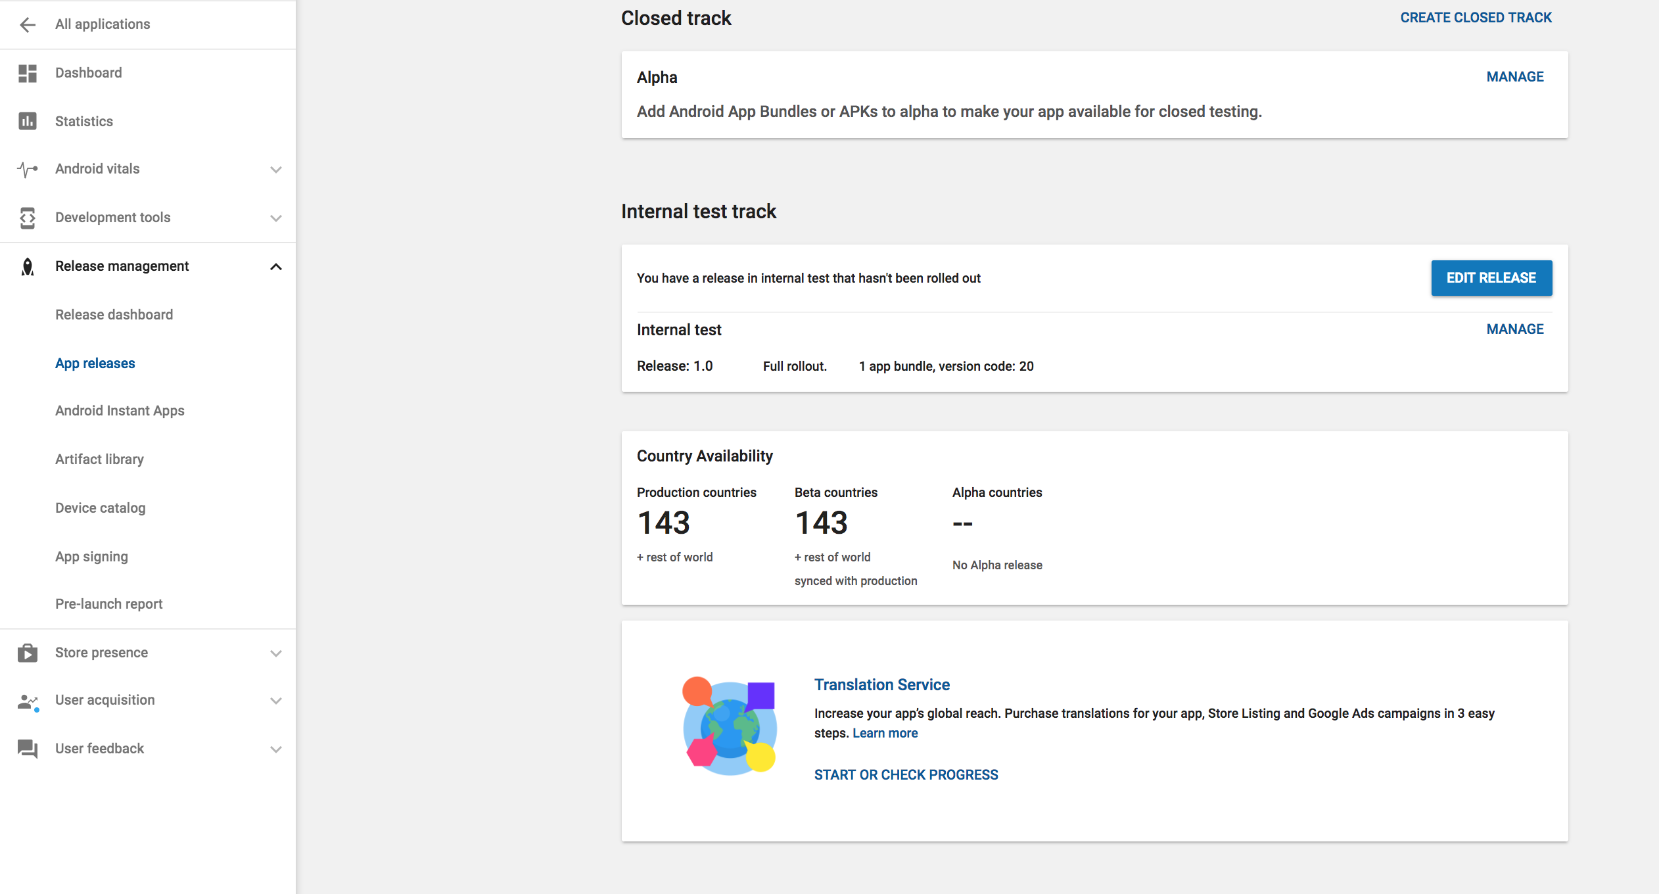Screen dimensions: 1659x894
Task: Click the User acquisition people icon
Action: click(x=28, y=702)
